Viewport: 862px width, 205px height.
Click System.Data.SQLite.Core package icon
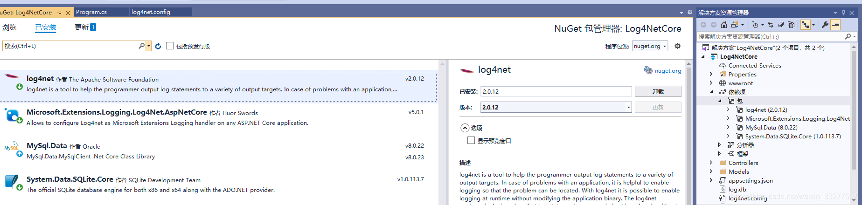11,180
